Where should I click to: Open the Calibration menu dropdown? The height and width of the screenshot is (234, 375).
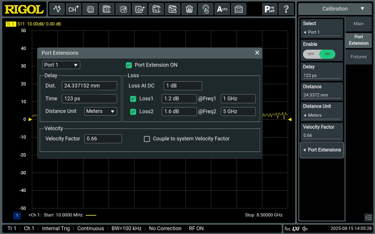(x=335, y=9)
